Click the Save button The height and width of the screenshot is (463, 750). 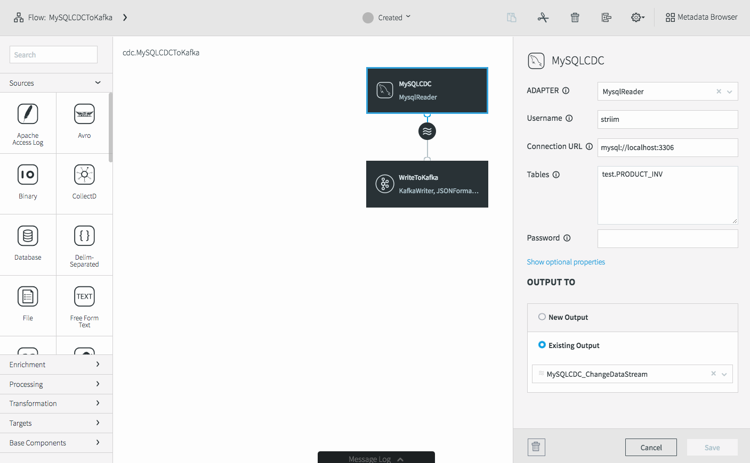(x=712, y=448)
